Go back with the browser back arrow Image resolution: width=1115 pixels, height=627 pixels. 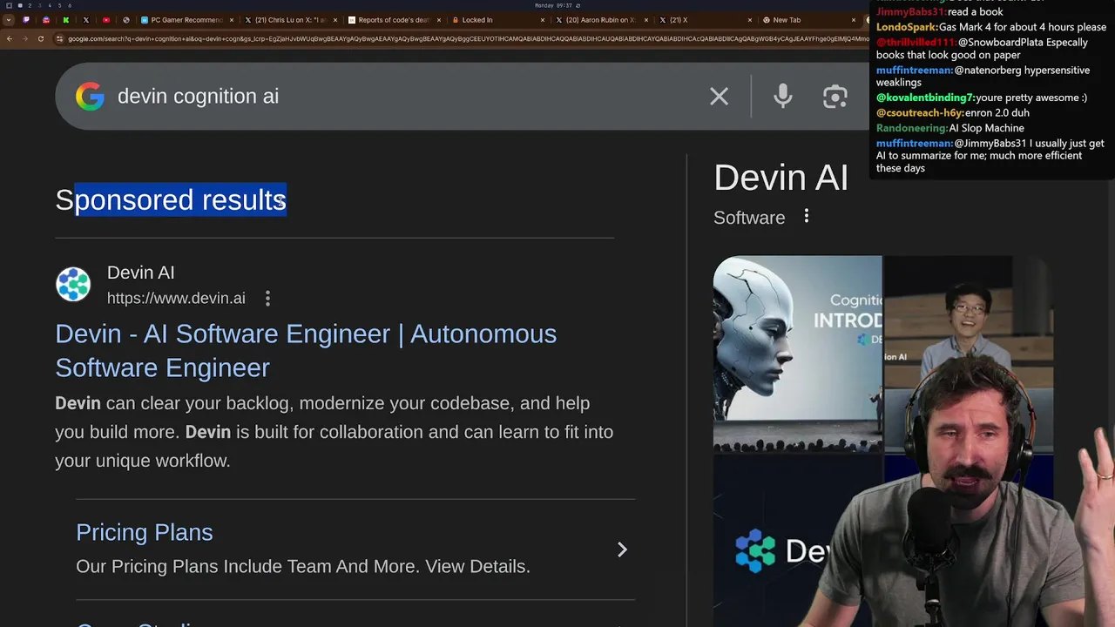click(10, 38)
